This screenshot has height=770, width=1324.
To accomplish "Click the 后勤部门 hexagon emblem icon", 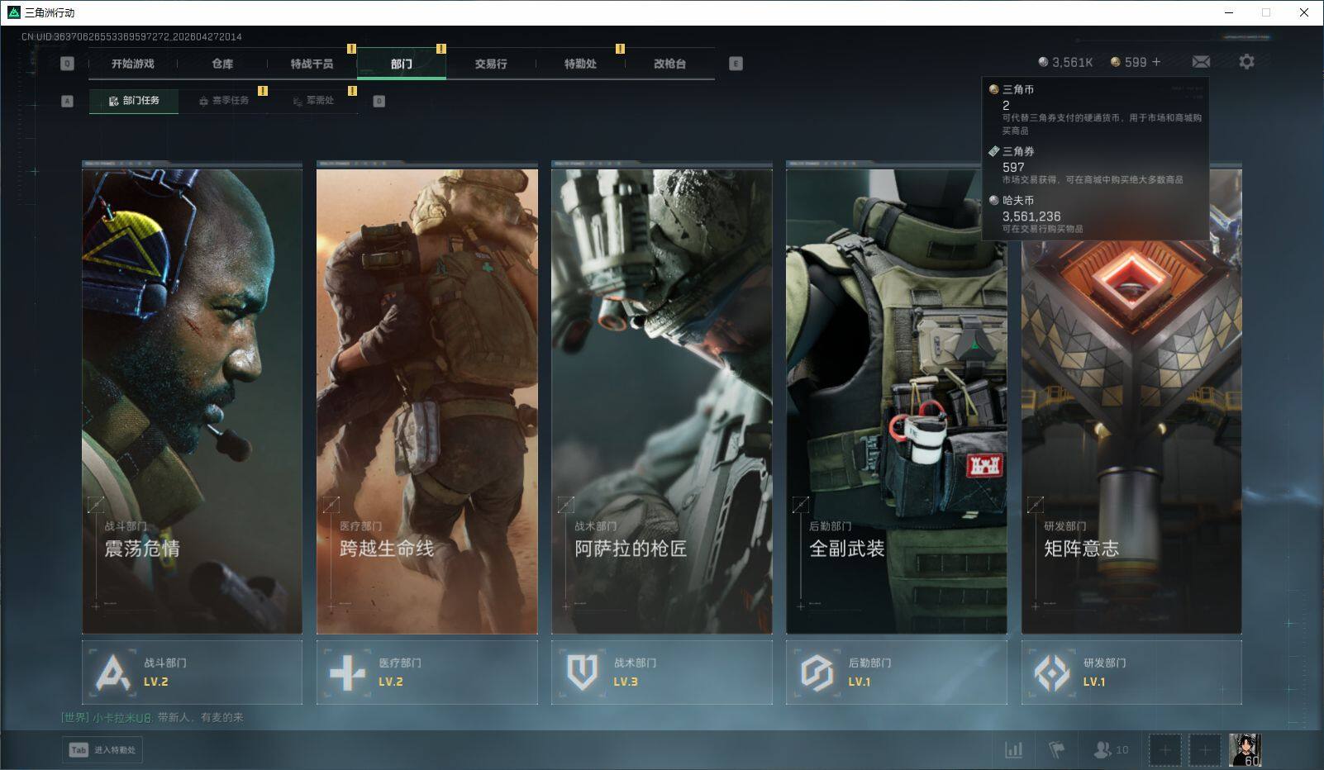I will pyautogui.click(x=817, y=673).
